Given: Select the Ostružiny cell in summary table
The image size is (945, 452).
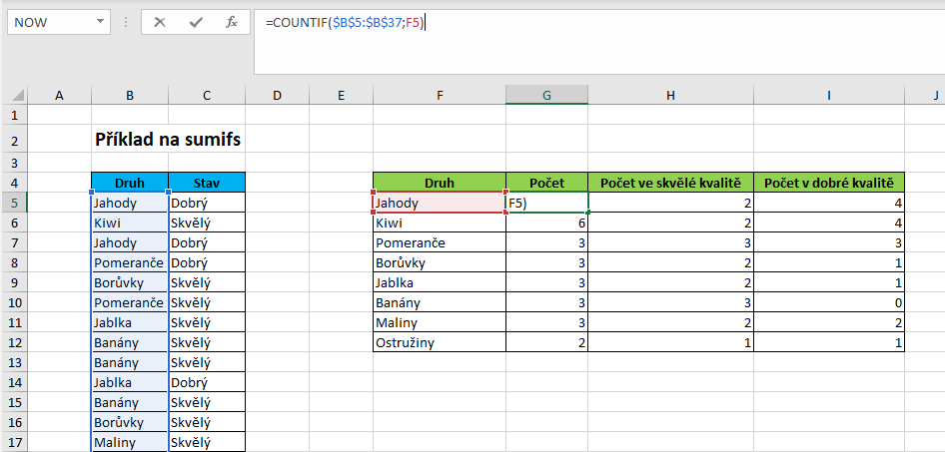Looking at the screenshot, I should 440,342.
